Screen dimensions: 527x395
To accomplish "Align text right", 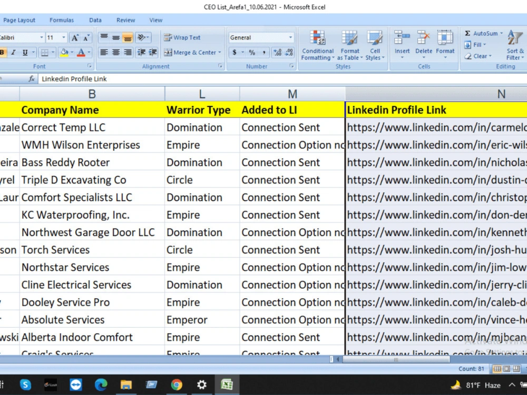I will (128, 52).
